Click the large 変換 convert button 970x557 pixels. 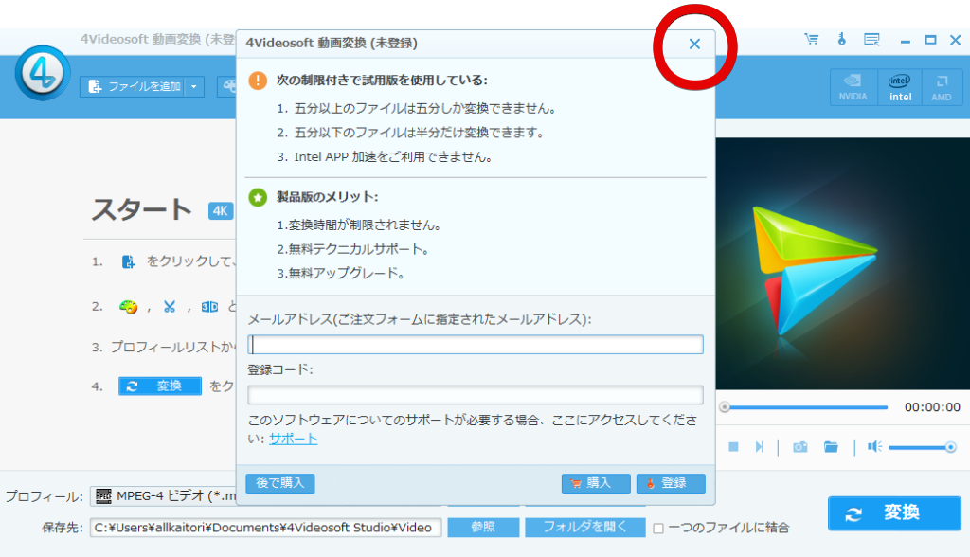[x=894, y=513]
